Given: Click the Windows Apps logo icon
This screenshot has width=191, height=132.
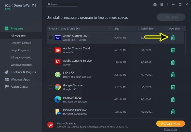Looking at the screenshot, I should click(7, 79).
